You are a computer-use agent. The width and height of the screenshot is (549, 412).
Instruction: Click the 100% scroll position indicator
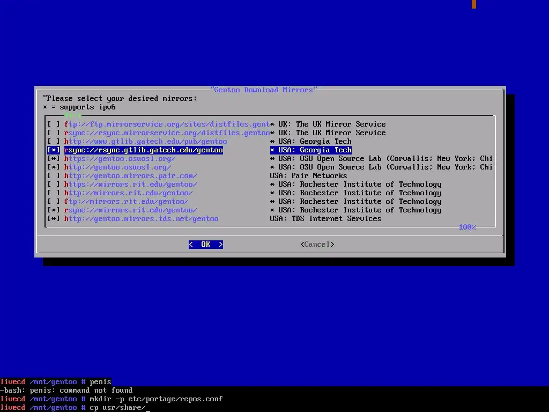point(467,227)
